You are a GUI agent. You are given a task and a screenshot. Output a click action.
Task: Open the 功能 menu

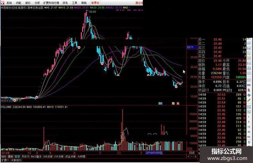pos(18,3)
